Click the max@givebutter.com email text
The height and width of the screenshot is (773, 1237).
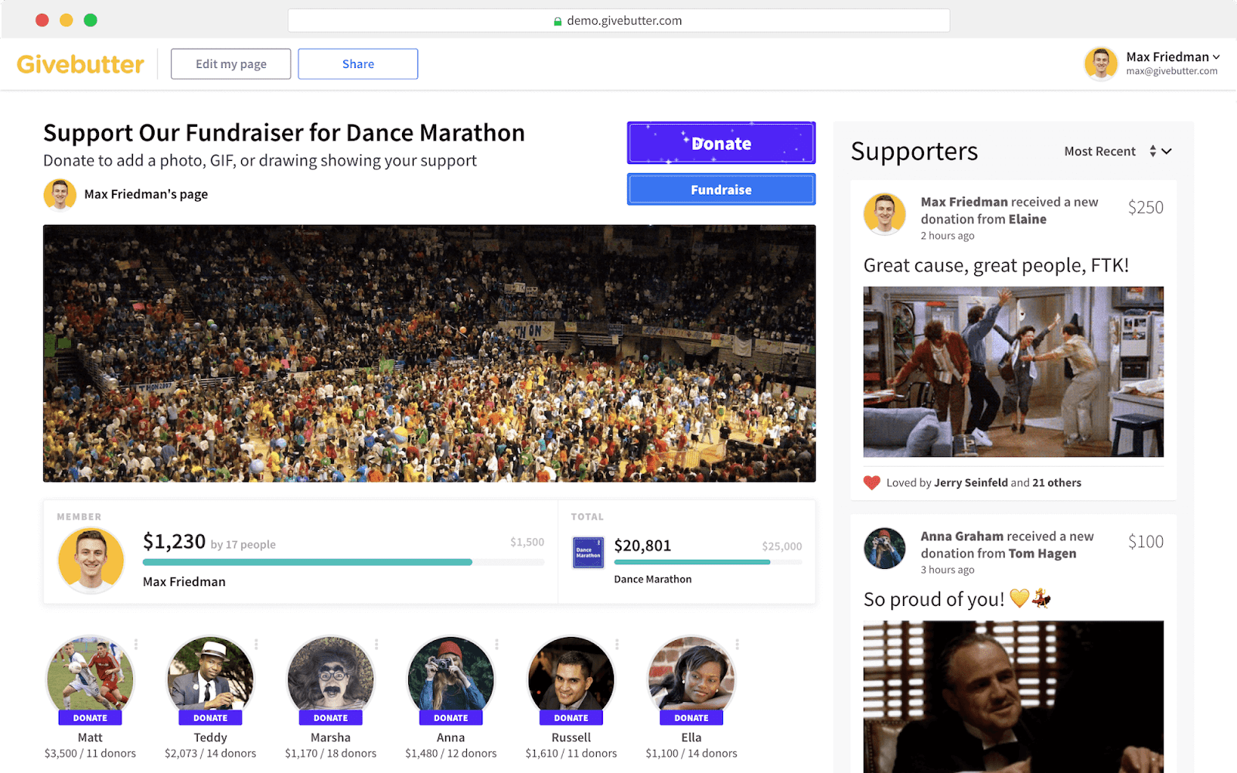click(1171, 71)
